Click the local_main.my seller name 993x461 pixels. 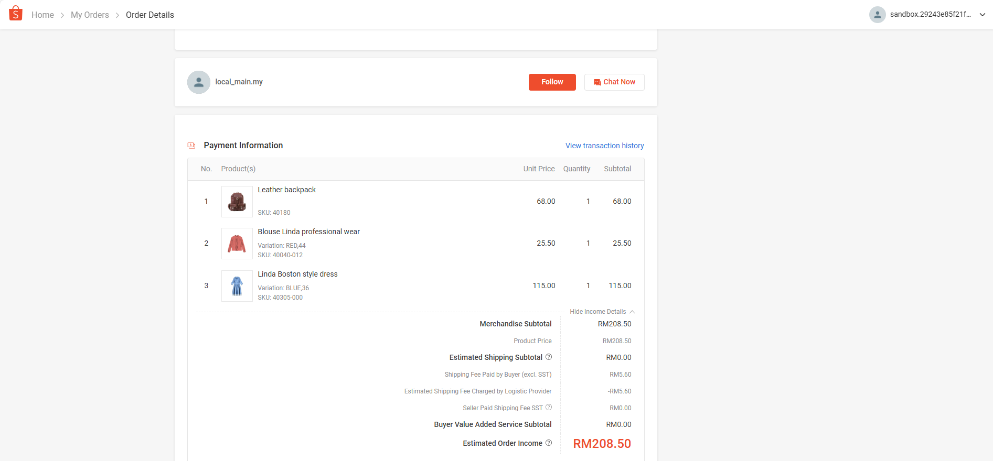pos(239,82)
